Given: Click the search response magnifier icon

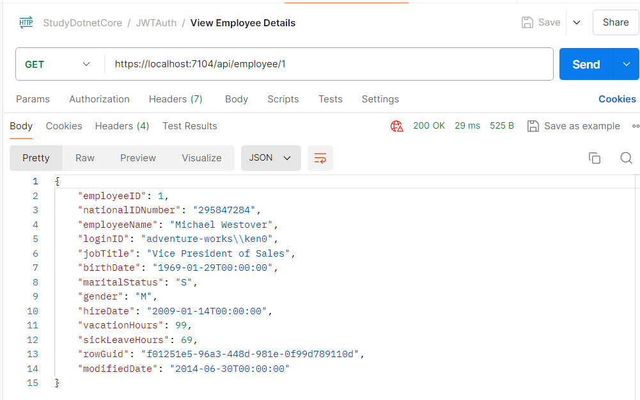Looking at the screenshot, I should pyautogui.click(x=626, y=157).
